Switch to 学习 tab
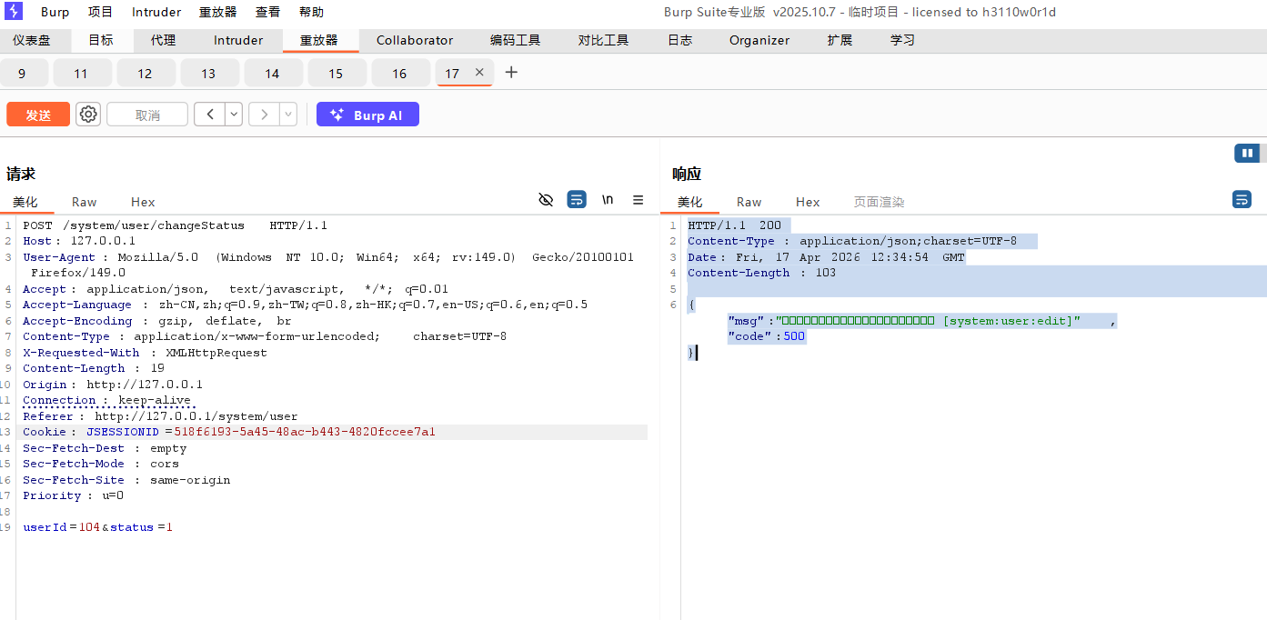The image size is (1267, 620). click(x=902, y=40)
